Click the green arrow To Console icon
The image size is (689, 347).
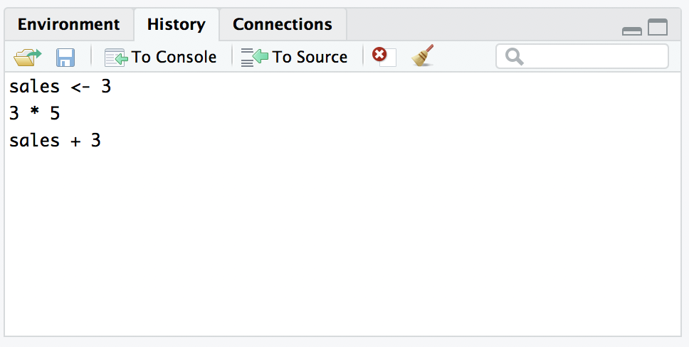[115, 57]
